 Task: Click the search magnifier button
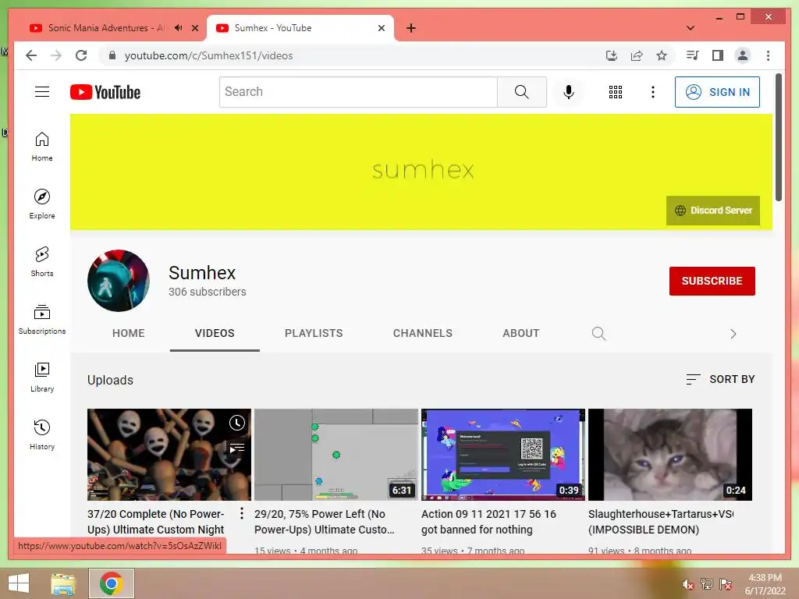pyautogui.click(x=522, y=92)
